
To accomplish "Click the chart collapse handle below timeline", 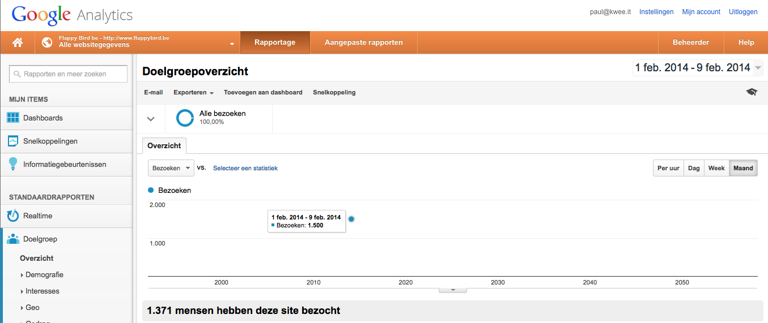I will [x=452, y=290].
